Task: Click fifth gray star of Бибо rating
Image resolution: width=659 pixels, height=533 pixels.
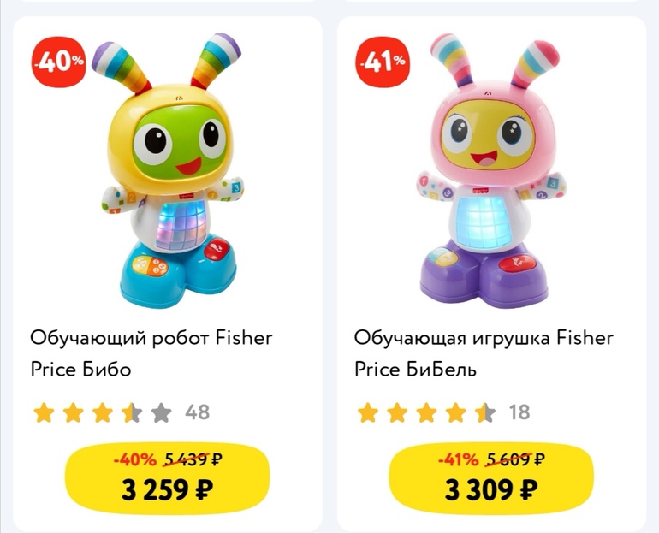Action: 162,412
